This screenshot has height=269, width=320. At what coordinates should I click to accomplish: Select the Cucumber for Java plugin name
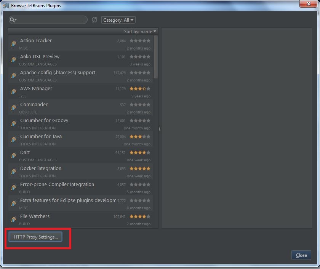(x=41, y=136)
